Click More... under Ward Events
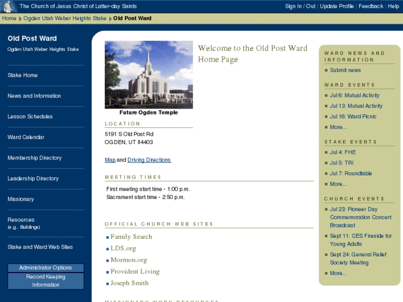 click(338, 127)
